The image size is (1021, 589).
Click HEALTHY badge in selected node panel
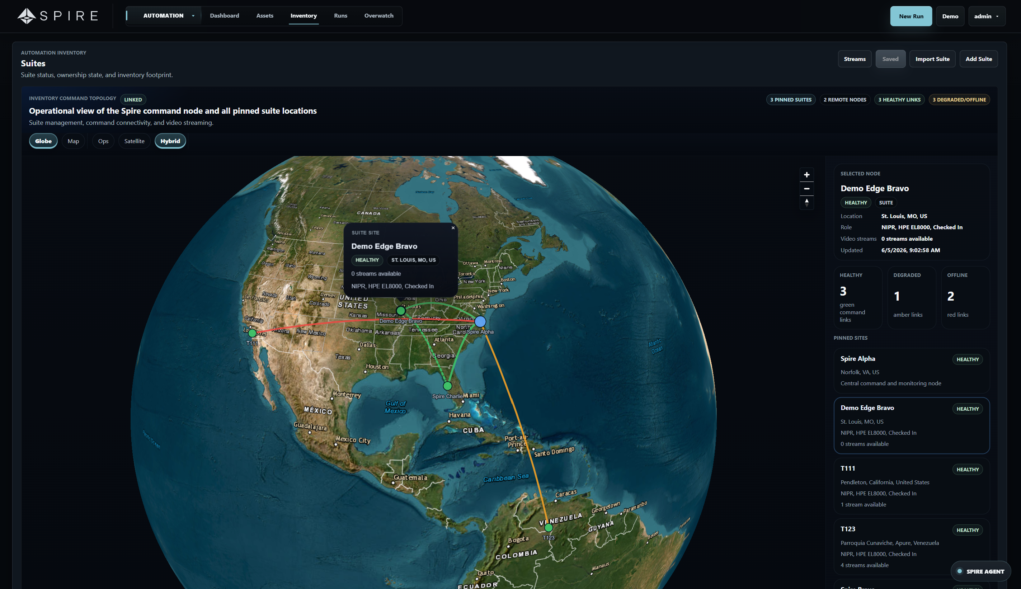pos(855,203)
